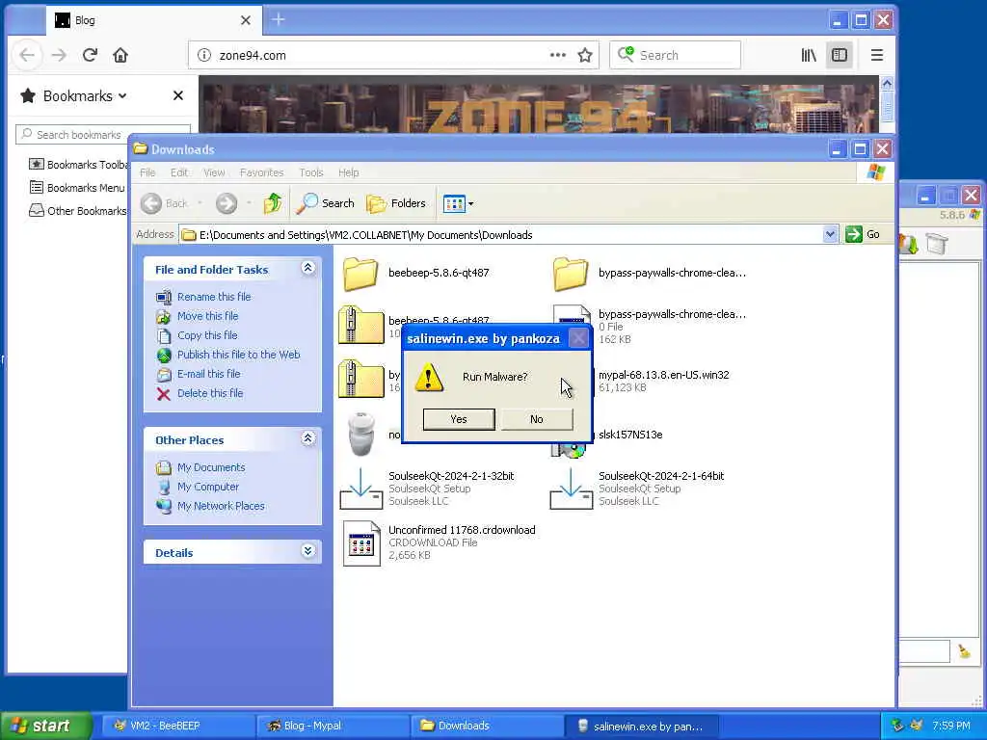Switch to Blog - Mypal taskbar button
This screenshot has width=987, height=740.
333,727
